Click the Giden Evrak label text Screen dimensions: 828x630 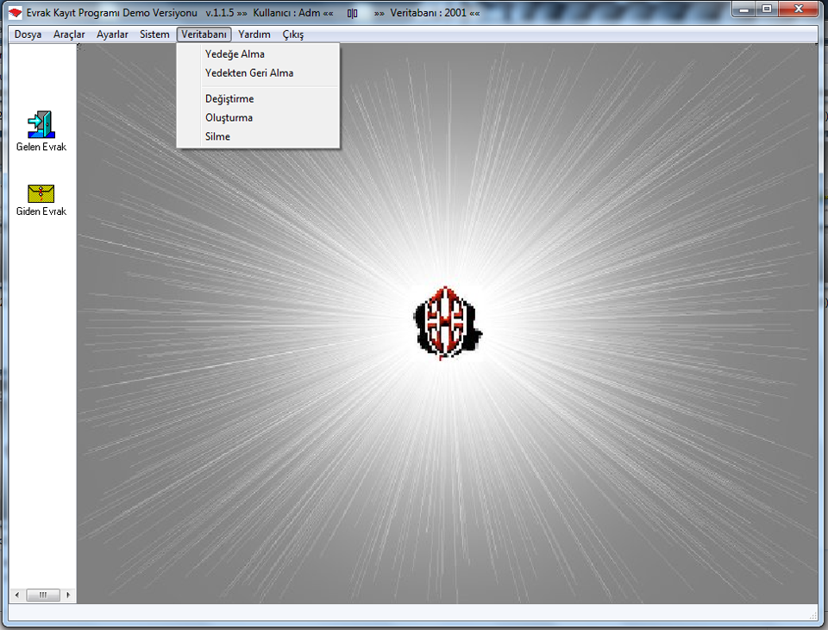click(x=41, y=211)
